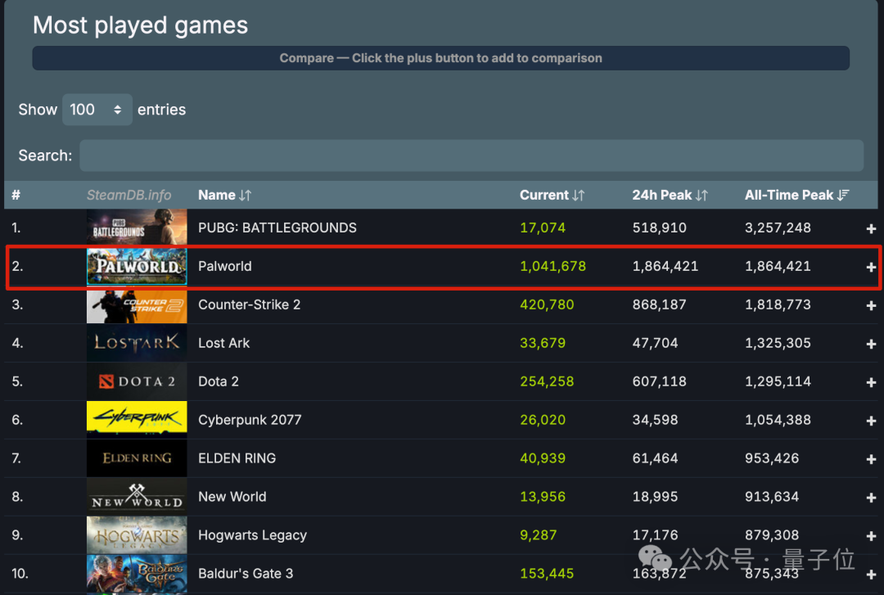Image resolution: width=884 pixels, height=595 pixels.
Task: Sort table by All-Time Peak column
Action: coord(796,195)
